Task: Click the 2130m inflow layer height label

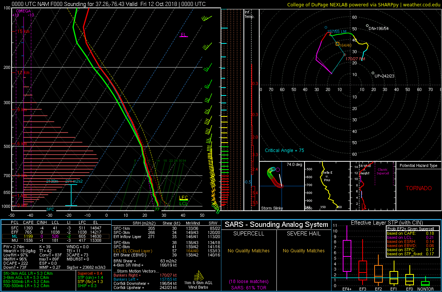Action: click(x=52, y=181)
